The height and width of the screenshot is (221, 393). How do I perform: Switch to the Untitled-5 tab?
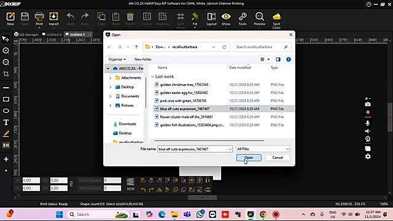(x=77, y=34)
